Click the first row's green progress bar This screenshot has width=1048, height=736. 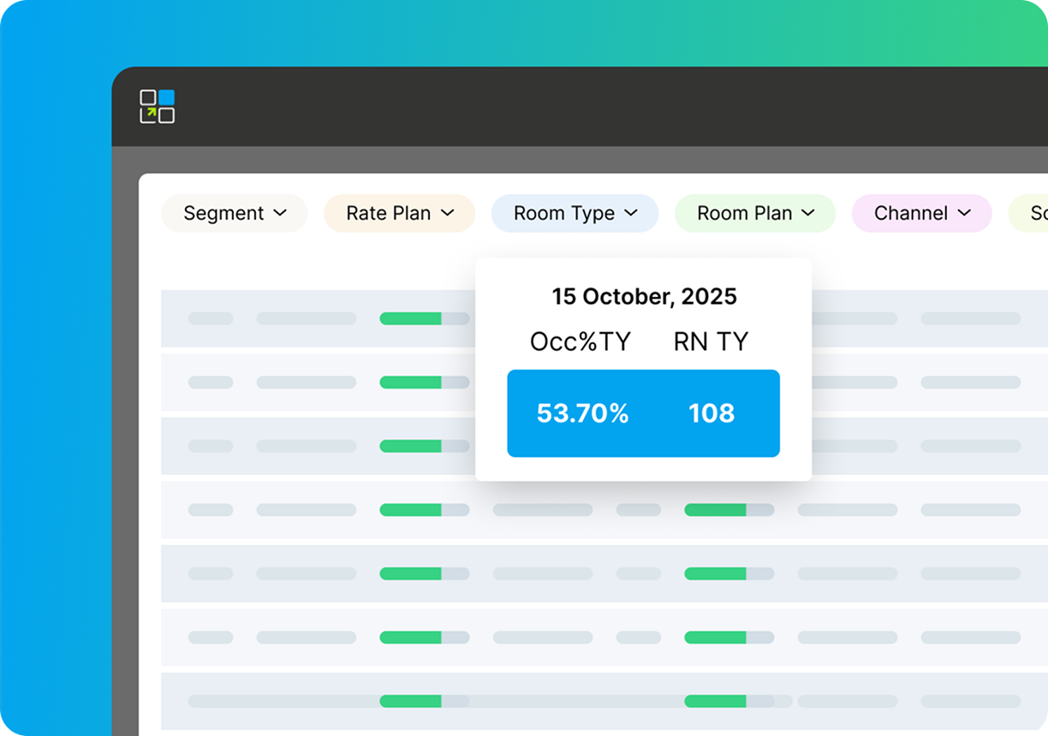pos(411,318)
